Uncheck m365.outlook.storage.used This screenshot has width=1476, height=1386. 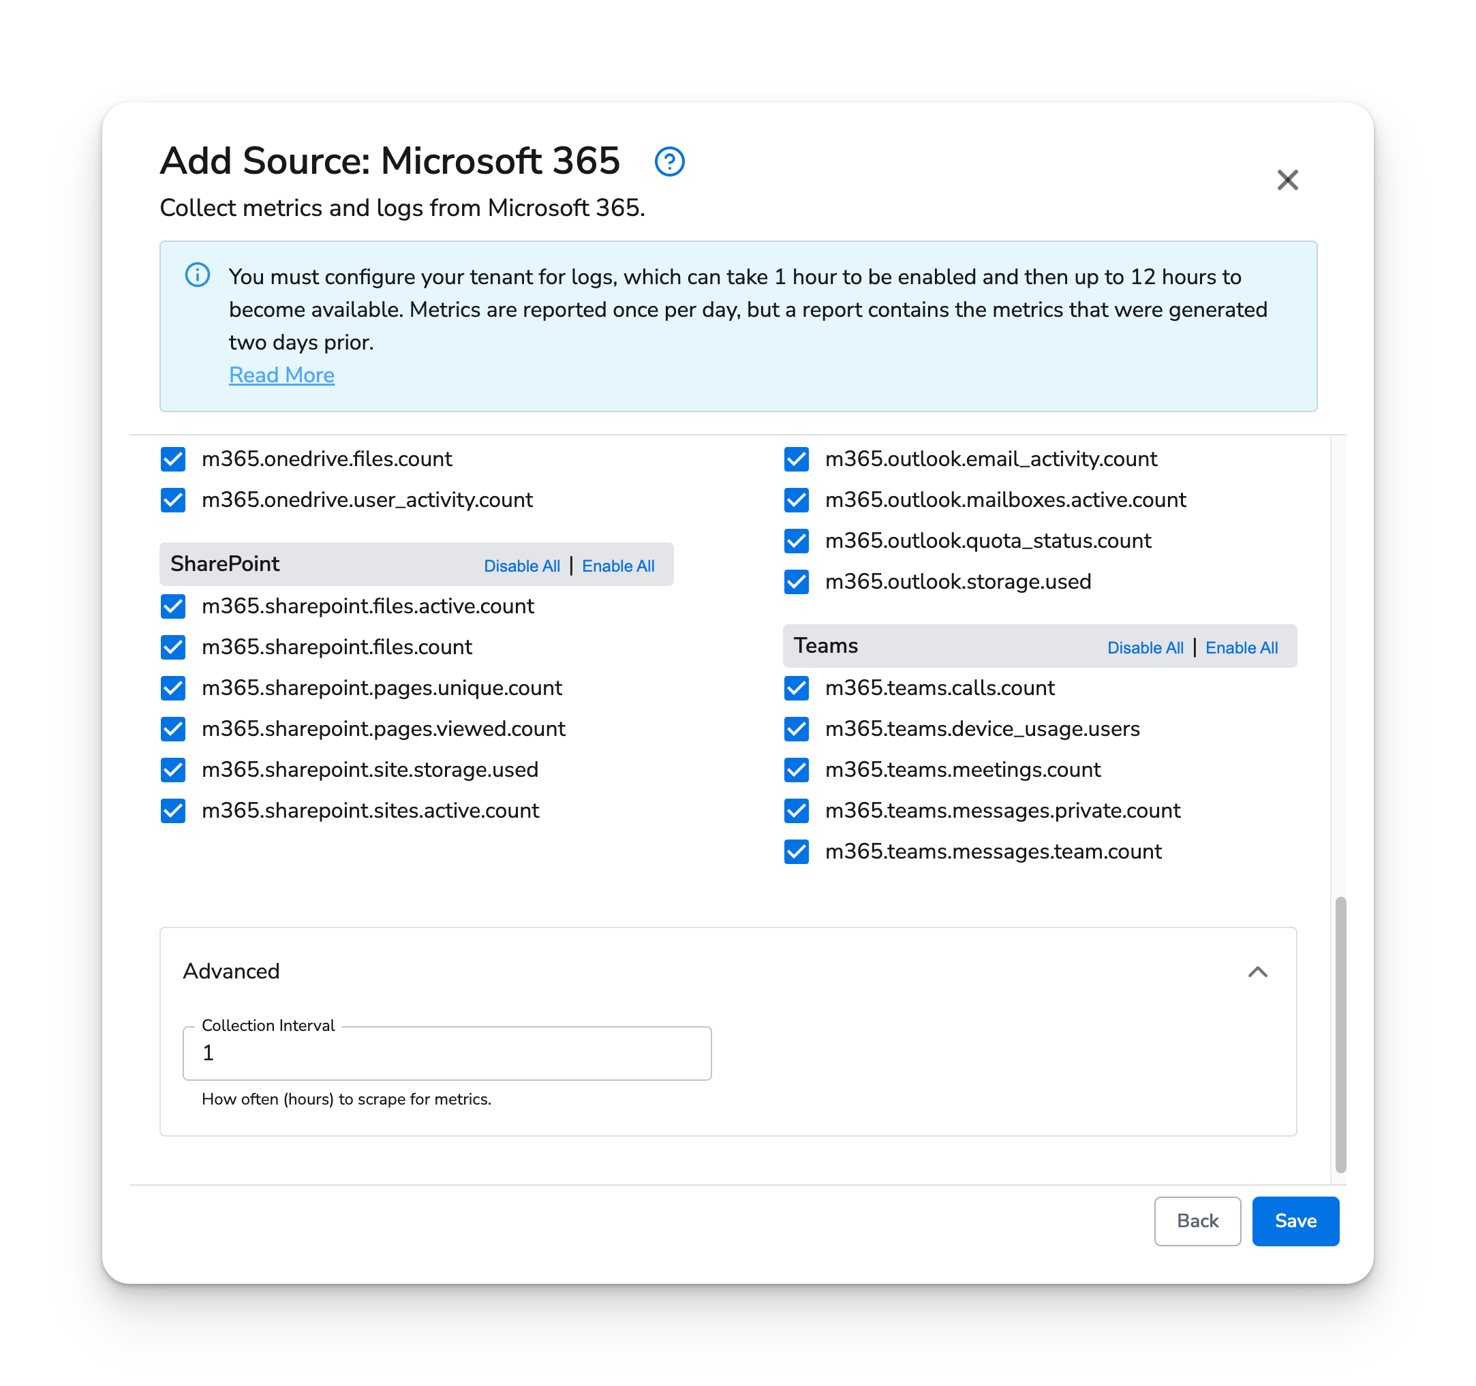pyautogui.click(x=796, y=581)
